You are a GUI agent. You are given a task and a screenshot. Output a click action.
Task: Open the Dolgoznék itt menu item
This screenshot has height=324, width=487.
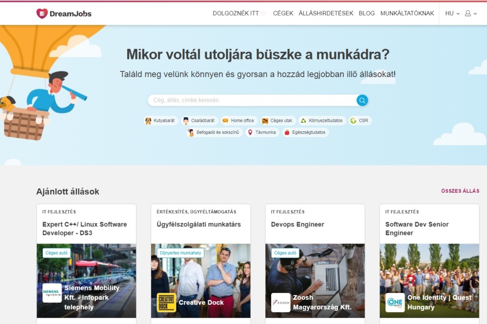tap(236, 13)
